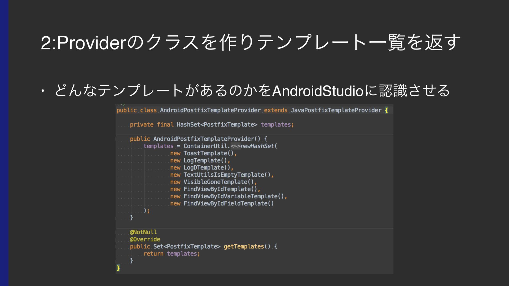Click class name AndroidPostfixTemplateProvider in class declaration

tap(210, 110)
